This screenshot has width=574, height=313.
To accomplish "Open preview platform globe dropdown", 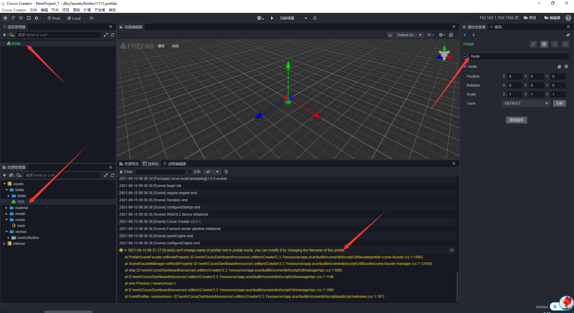I will (x=261, y=18).
